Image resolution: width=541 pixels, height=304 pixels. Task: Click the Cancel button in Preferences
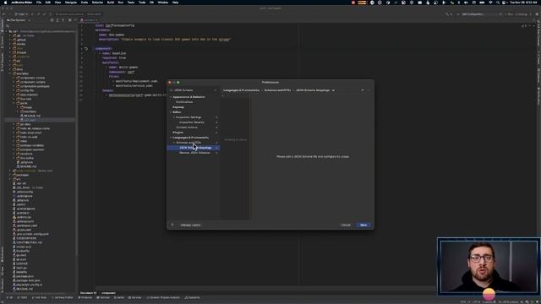click(x=346, y=225)
